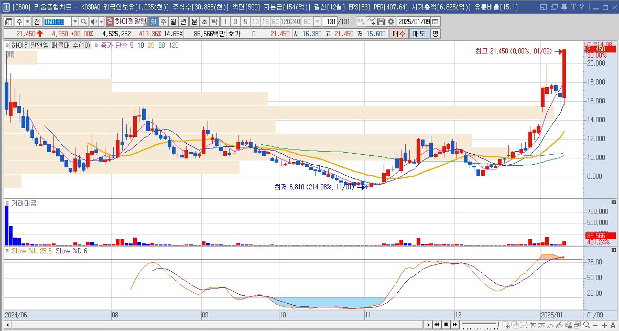Click the Slow %K 25,6 indicator label
The height and width of the screenshot is (331, 619).
(31, 251)
